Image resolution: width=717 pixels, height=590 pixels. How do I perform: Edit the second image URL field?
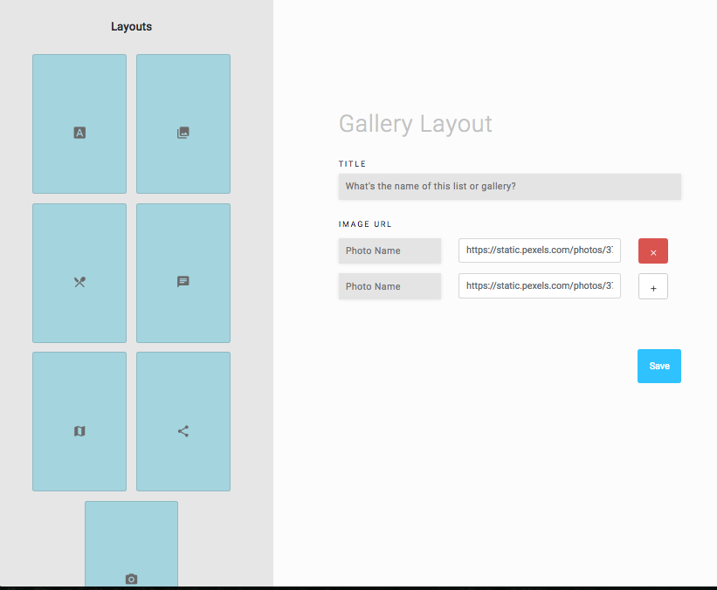click(540, 286)
